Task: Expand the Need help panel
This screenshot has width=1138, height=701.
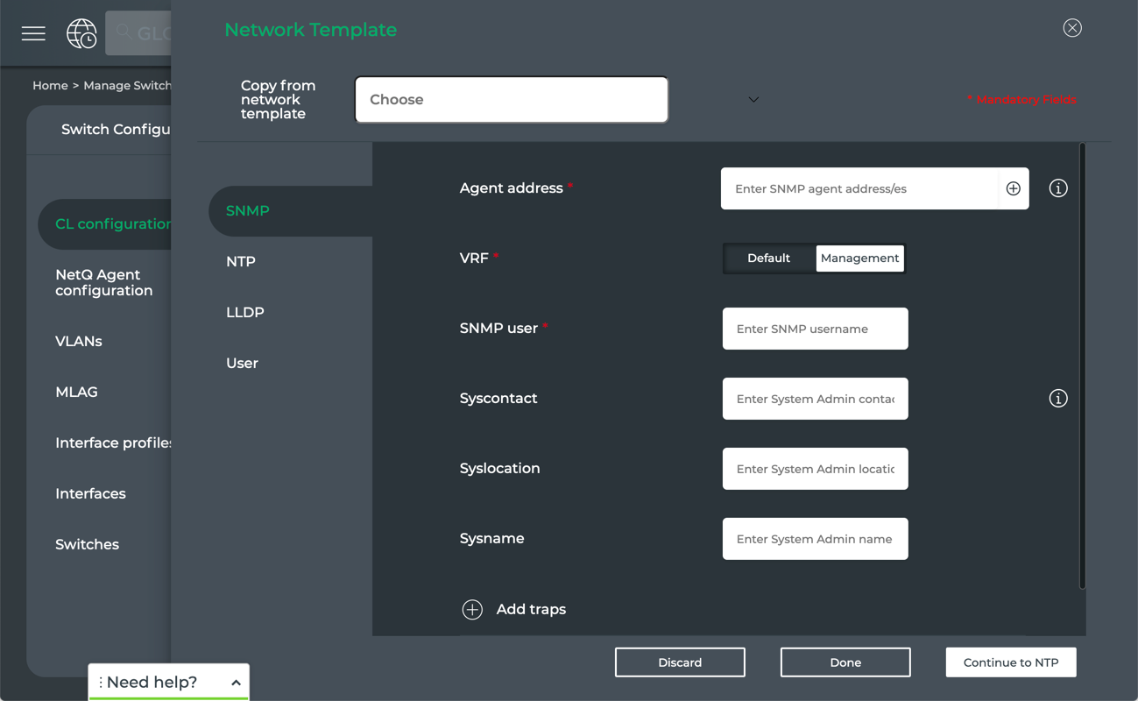Action: 236,683
